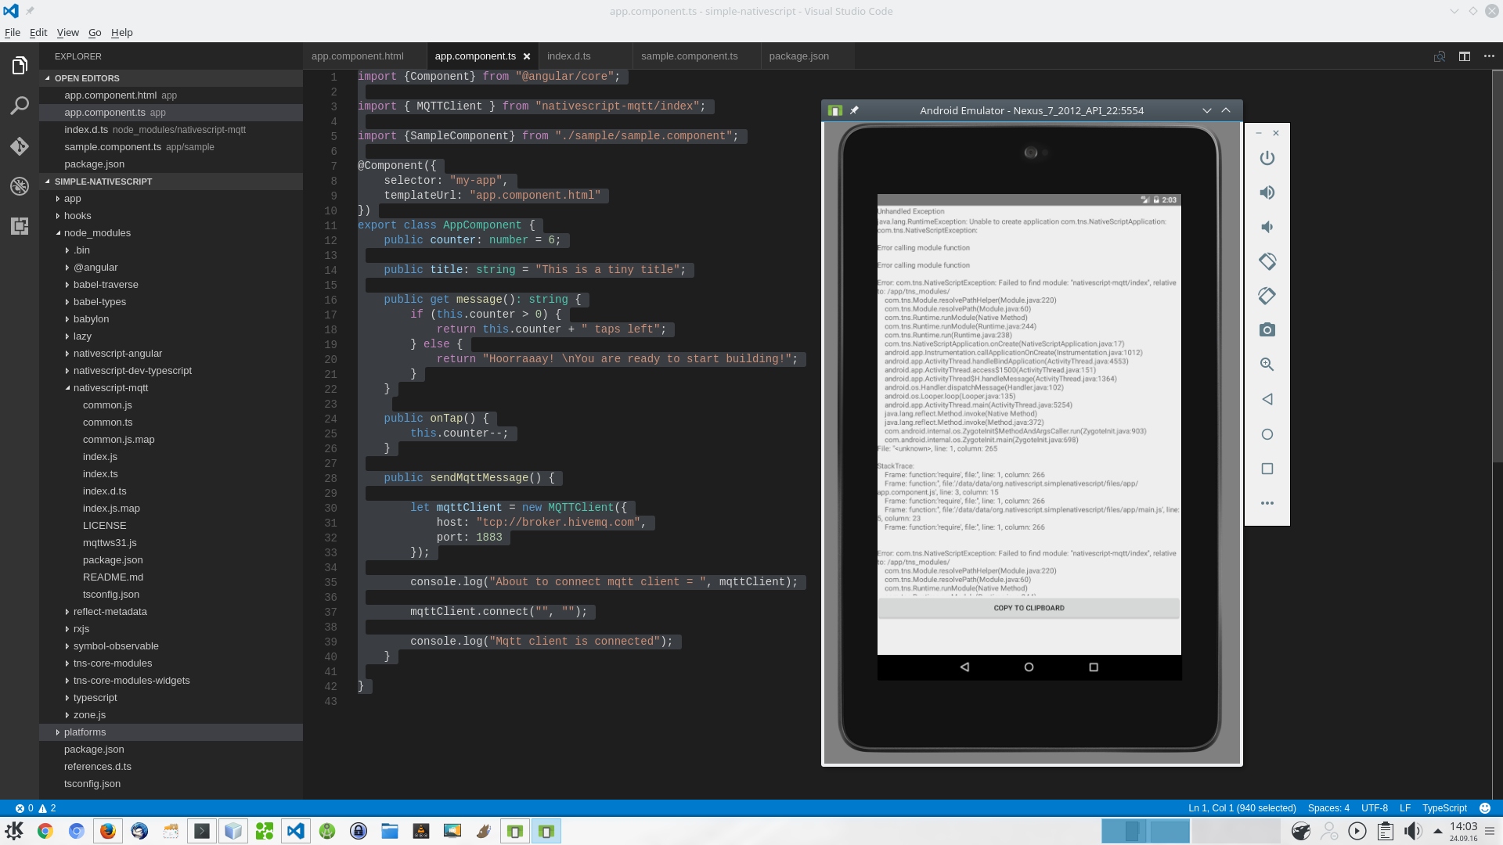Open the Extensions view in activity bar
The image size is (1503, 845).
click(x=20, y=226)
